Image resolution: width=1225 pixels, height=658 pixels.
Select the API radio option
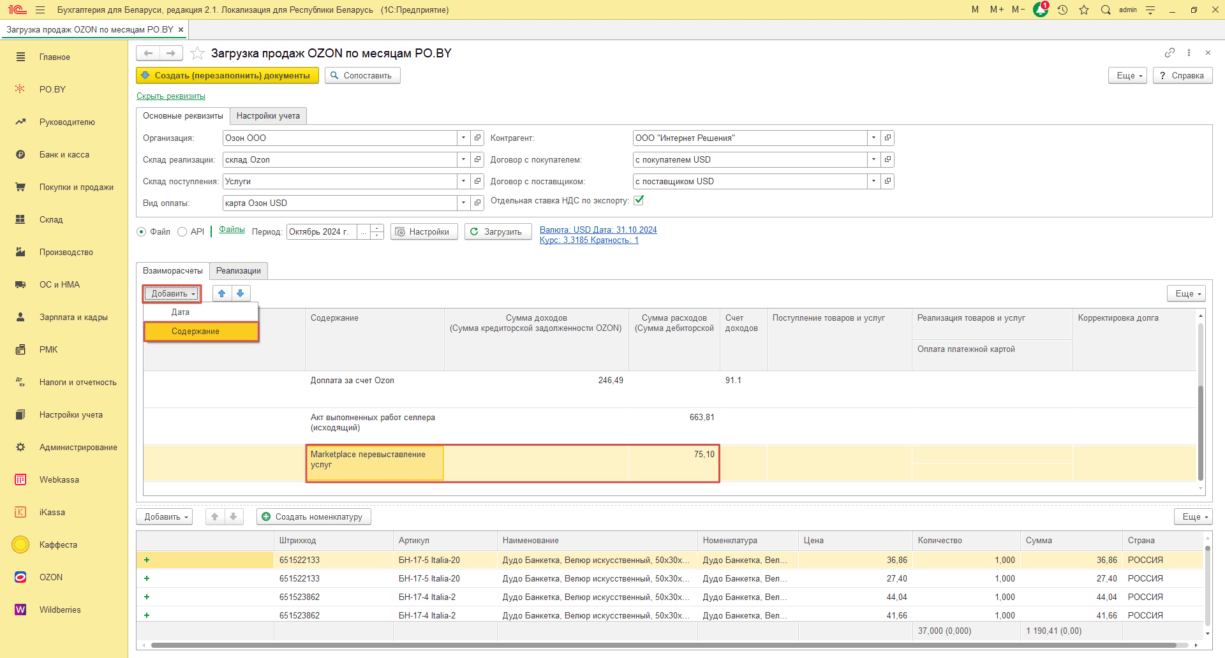(x=182, y=231)
